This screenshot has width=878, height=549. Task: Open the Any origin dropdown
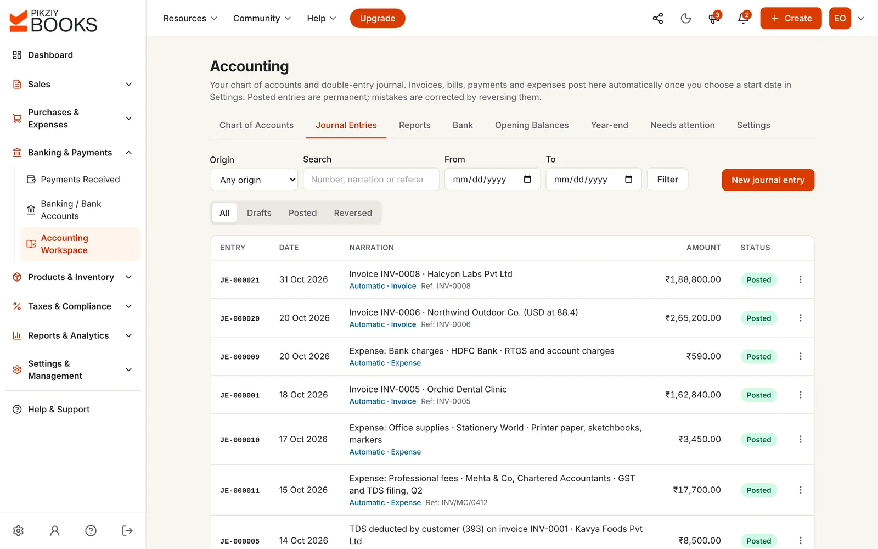point(254,180)
